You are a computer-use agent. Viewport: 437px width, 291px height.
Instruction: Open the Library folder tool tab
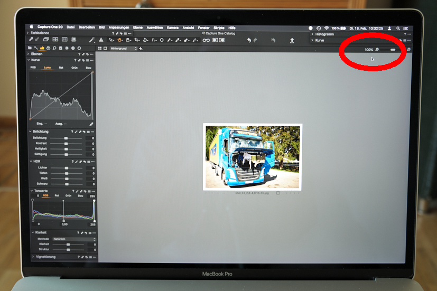[30, 48]
